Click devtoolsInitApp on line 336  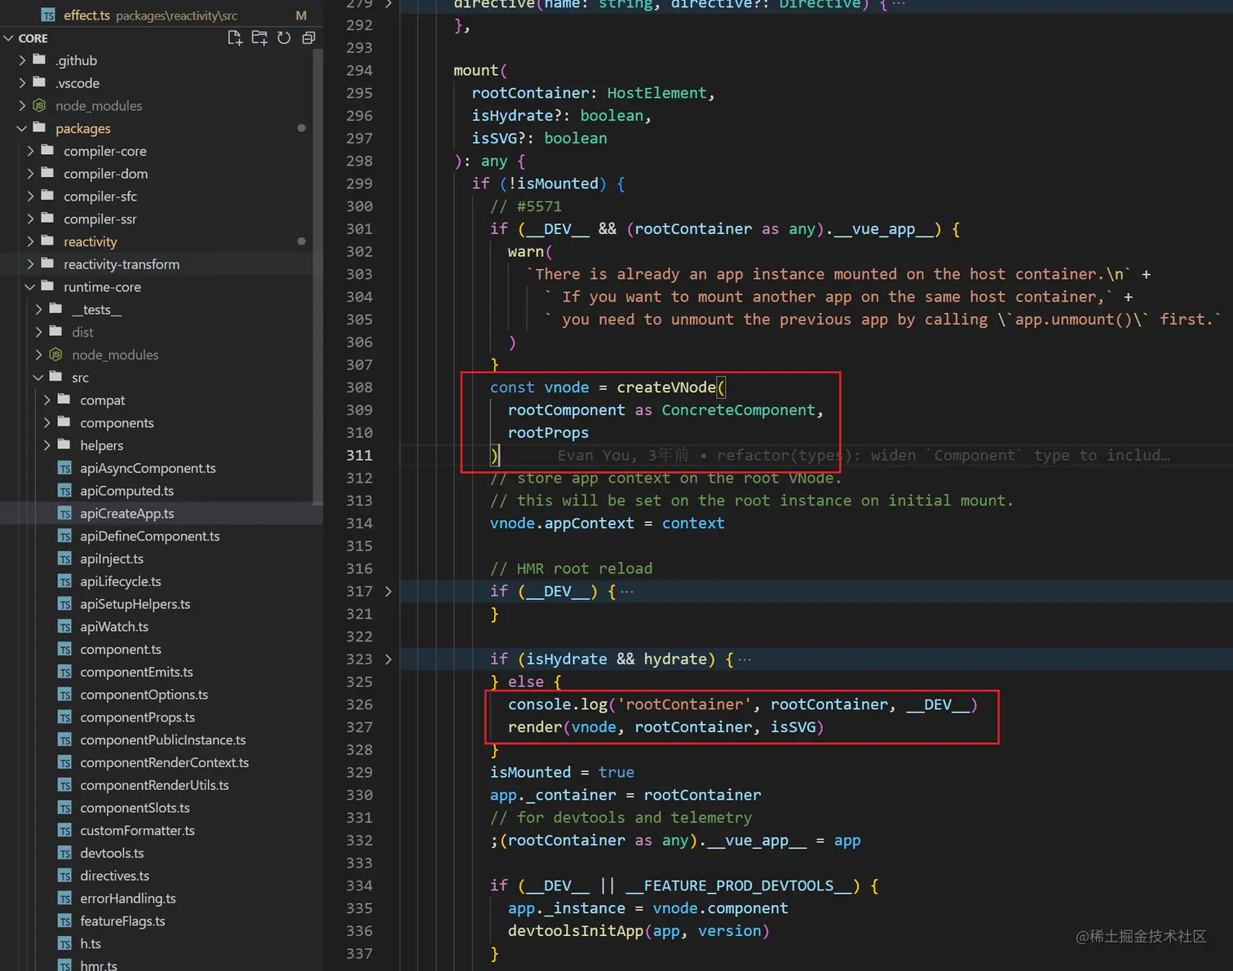576,931
